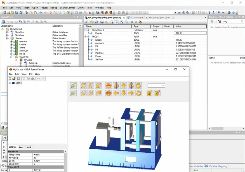Open a scene file using the folder icon
The height and width of the screenshot is (172, 245).
14,79
